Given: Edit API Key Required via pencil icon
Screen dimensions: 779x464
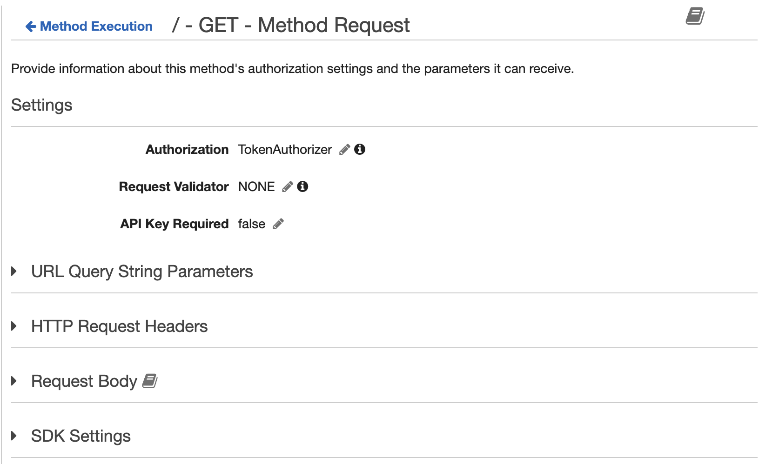Looking at the screenshot, I should (x=278, y=224).
